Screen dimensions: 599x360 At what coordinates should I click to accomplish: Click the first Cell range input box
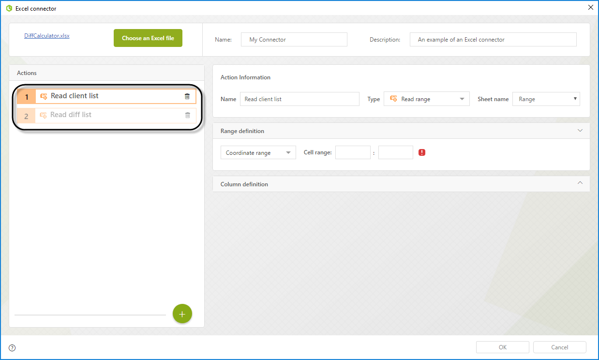(x=353, y=152)
